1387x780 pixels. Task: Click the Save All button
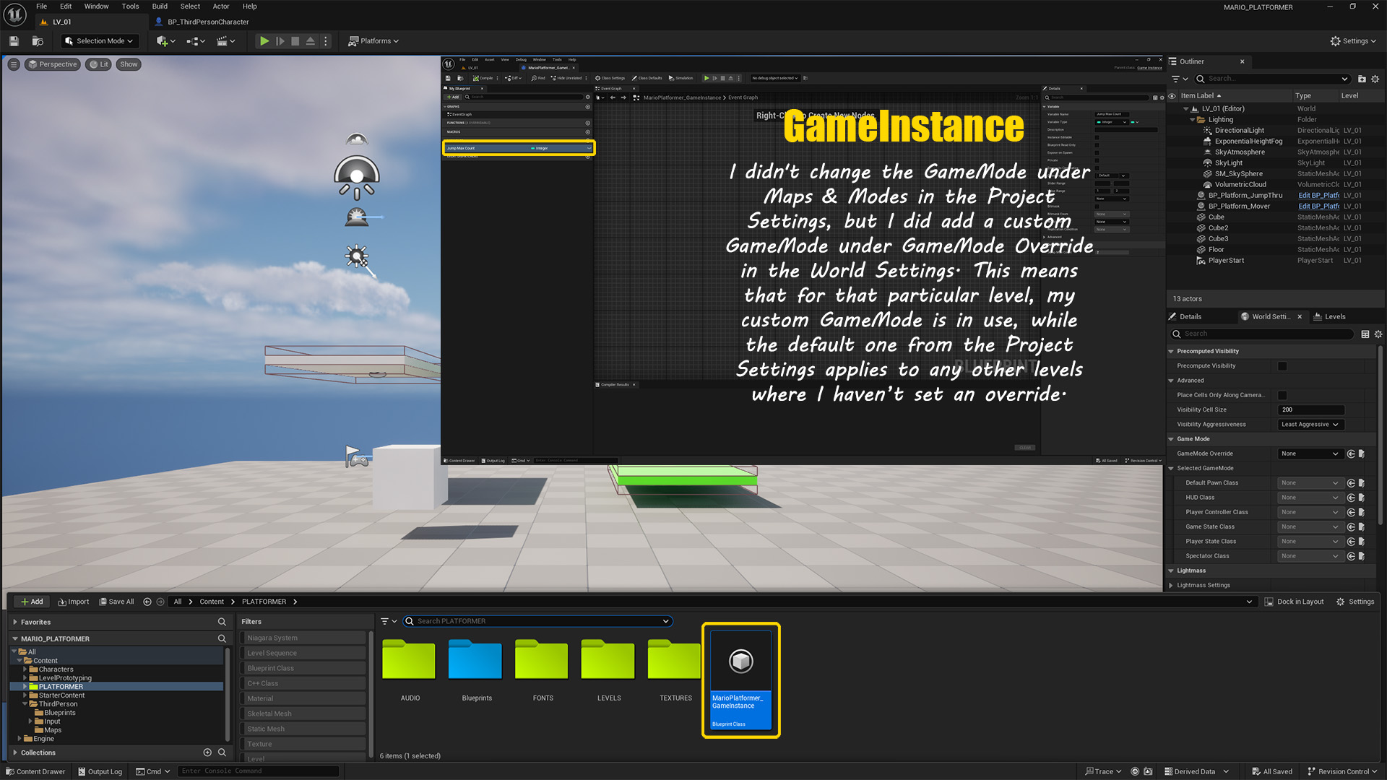(x=116, y=602)
